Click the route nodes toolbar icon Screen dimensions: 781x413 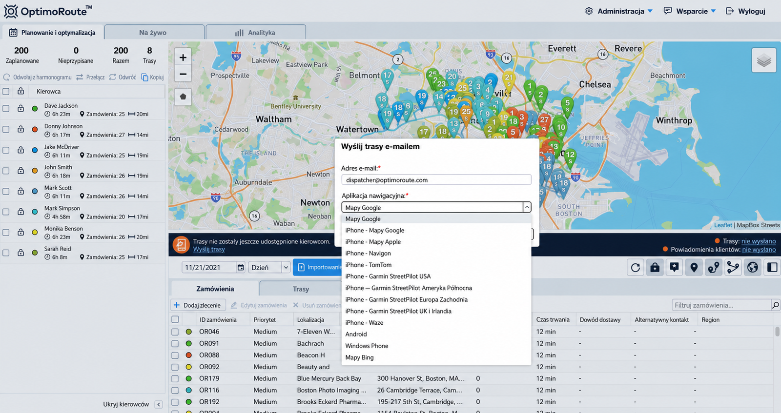(714, 267)
